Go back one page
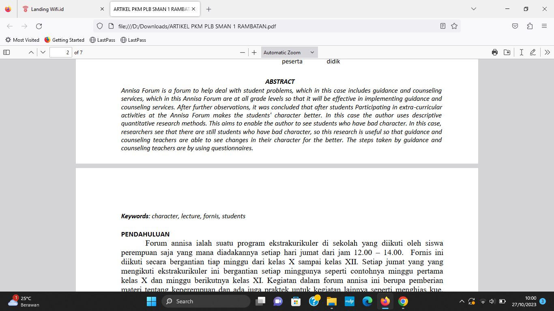The width and height of the screenshot is (554, 311). (x=10, y=26)
